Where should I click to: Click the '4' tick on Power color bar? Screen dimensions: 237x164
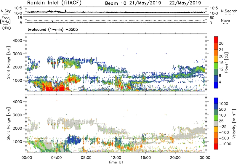(x=220, y=82)
